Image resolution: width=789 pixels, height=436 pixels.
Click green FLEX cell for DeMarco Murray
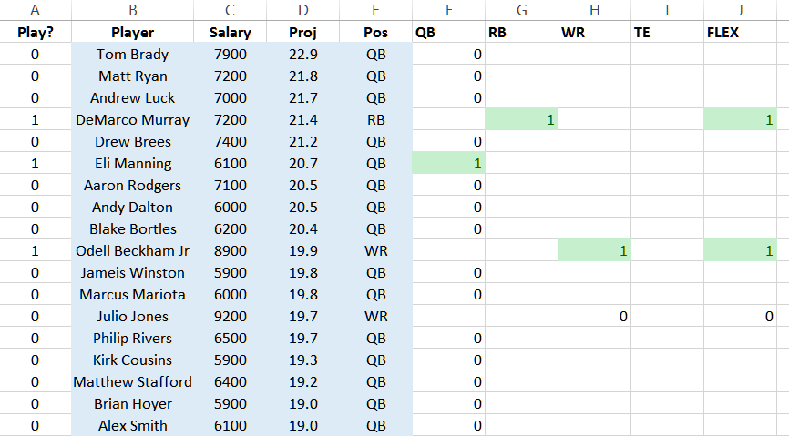740,119
